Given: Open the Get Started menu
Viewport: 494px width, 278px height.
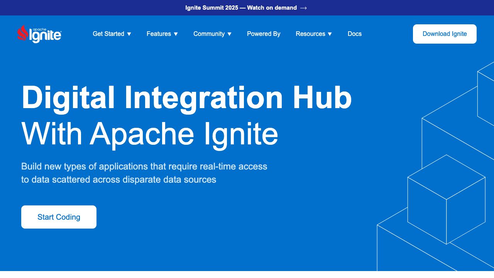Looking at the screenshot, I should click(108, 34).
